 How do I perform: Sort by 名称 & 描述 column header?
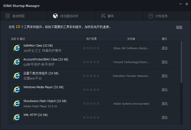pos(40,39)
